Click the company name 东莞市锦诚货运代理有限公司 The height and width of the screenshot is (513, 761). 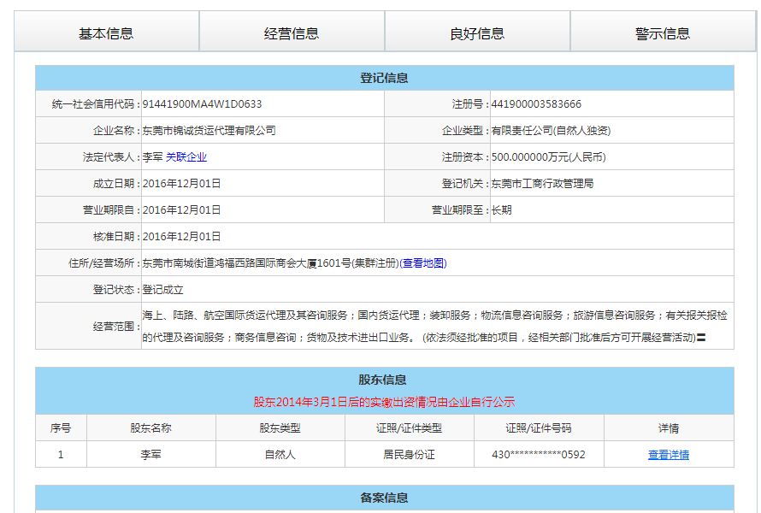pyautogui.click(x=209, y=131)
